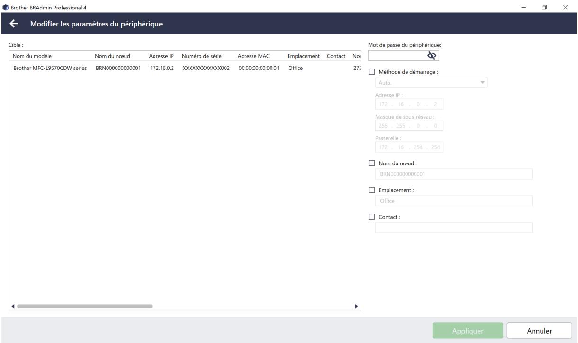Click the Masque de sous-réseau field
Screen dimensions: 578x343
410,126
